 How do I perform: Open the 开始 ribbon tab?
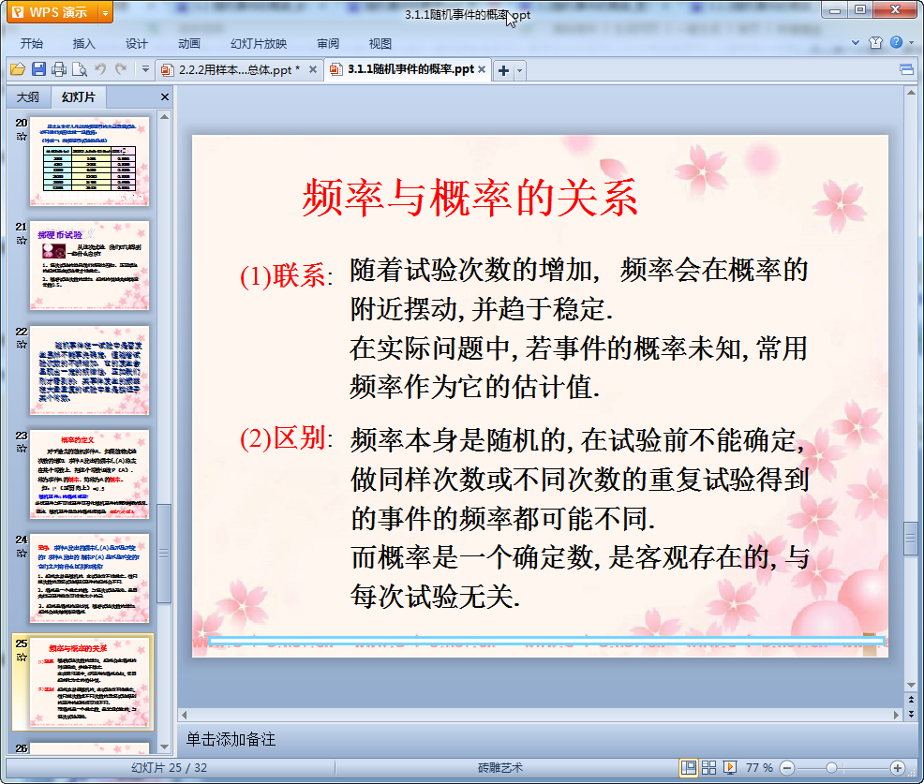(31, 44)
